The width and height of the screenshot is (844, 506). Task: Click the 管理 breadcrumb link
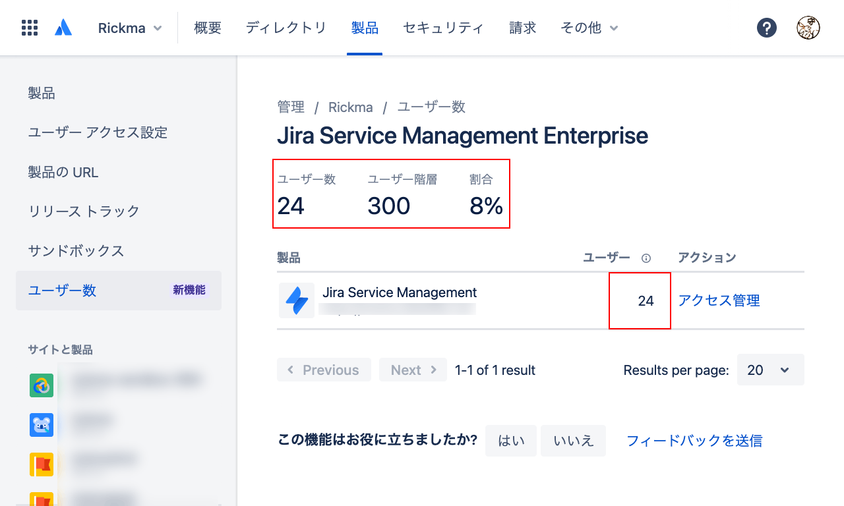tap(291, 107)
